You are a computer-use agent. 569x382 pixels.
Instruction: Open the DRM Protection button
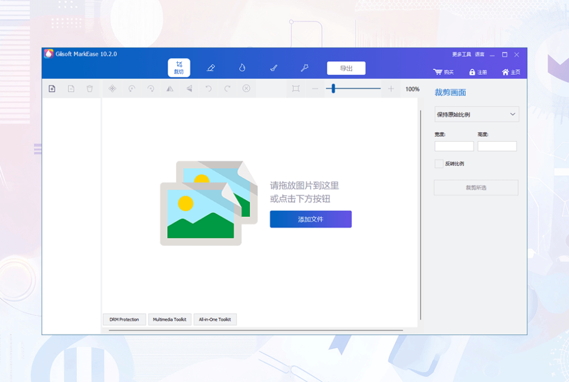point(124,319)
